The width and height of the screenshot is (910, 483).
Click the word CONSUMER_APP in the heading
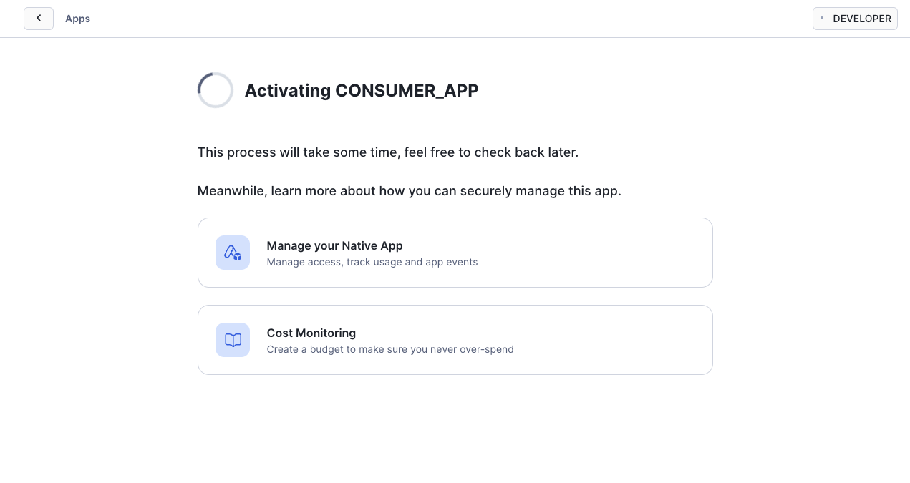[407, 91]
